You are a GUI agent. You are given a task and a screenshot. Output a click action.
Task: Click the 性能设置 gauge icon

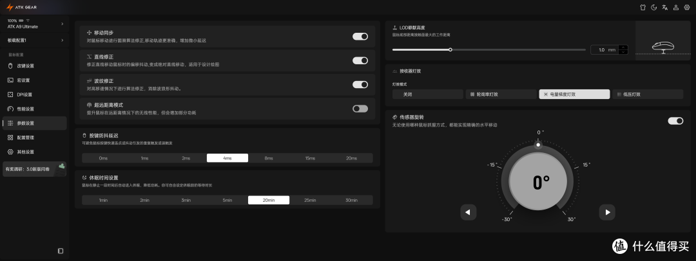pyautogui.click(x=11, y=109)
